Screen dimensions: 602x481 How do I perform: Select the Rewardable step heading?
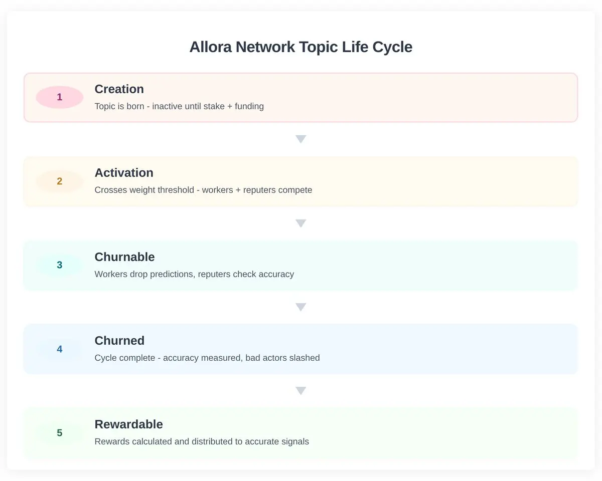tap(128, 424)
